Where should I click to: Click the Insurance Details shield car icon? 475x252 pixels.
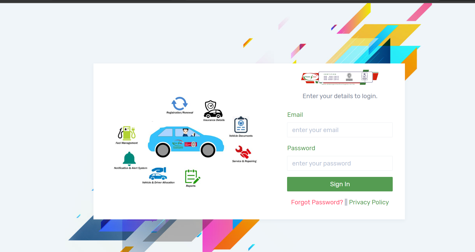pyautogui.click(x=213, y=109)
